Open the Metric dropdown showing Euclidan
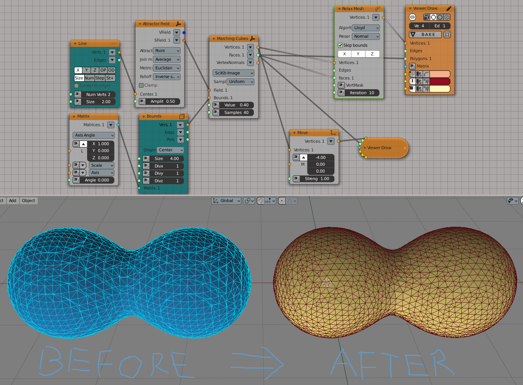This screenshot has width=523, height=385. point(167,68)
